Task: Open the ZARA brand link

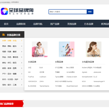Action: pyautogui.click(x=41, y=81)
